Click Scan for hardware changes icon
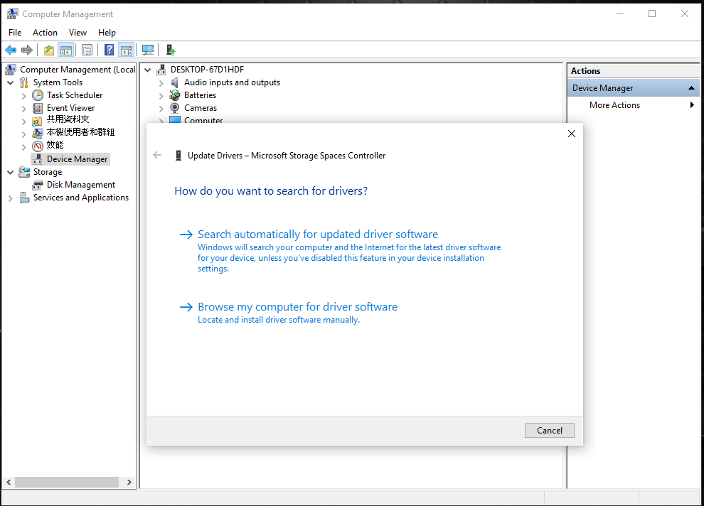 click(x=148, y=50)
